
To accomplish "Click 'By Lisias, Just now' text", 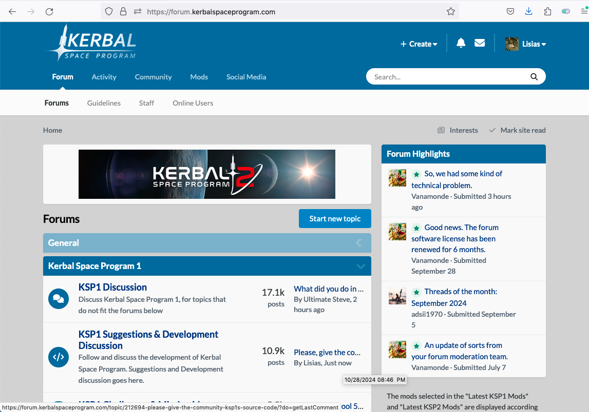I will (x=322, y=363).
